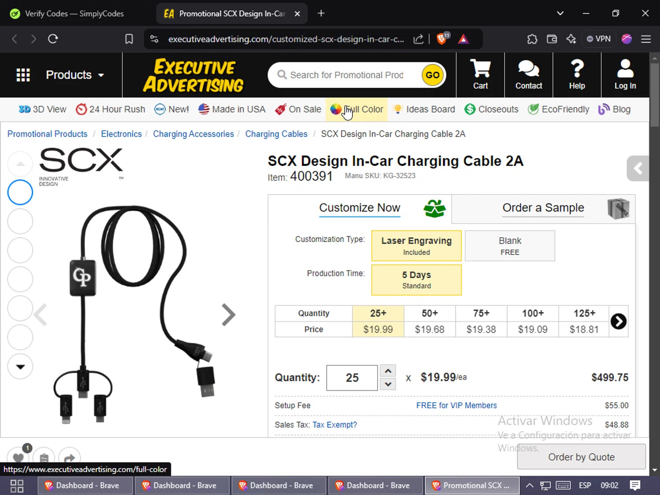Expand the gray side panel arrow tab
Viewport: 660px width, 495px height.
click(638, 168)
